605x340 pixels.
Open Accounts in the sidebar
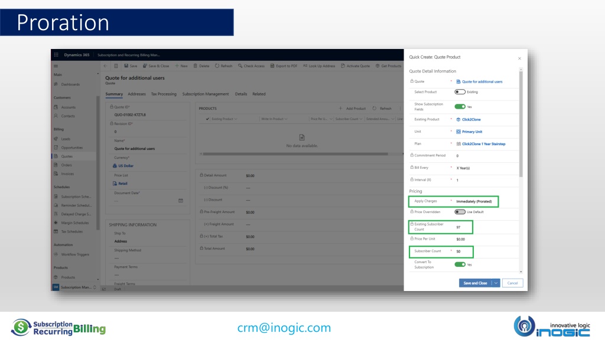tap(69, 107)
